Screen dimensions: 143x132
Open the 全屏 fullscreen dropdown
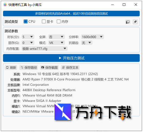pyautogui.click(x=56, y=37)
